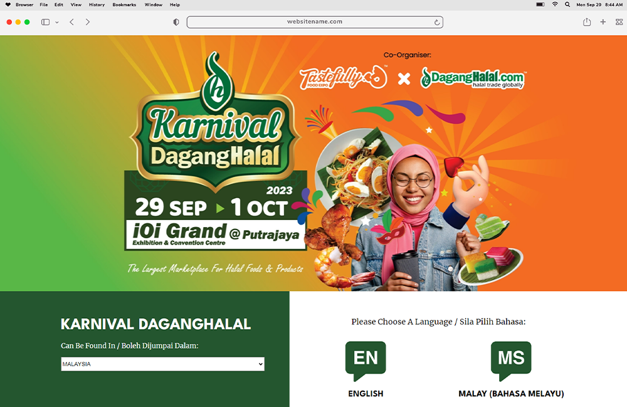This screenshot has height=407, width=627.
Task: Expand the MALAYSIA country dropdown
Action: point(163,364)
